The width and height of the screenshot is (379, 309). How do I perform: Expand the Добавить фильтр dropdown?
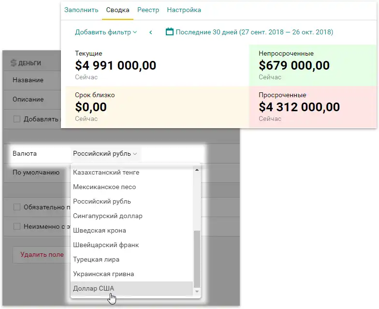[106, 32]
